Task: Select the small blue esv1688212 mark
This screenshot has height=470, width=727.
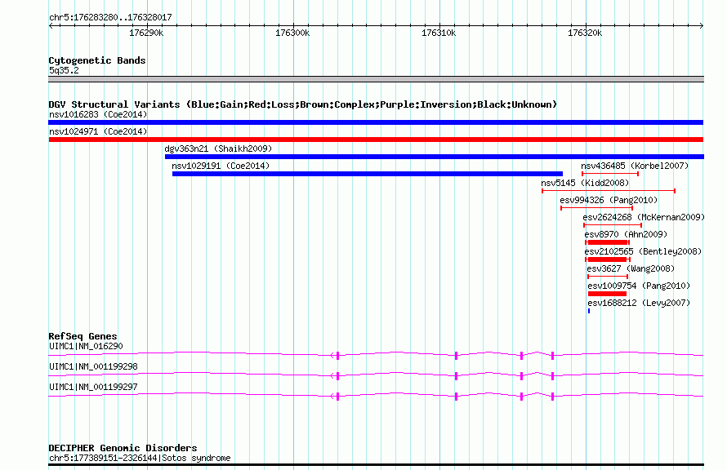Action: click(x=589, y=311)
